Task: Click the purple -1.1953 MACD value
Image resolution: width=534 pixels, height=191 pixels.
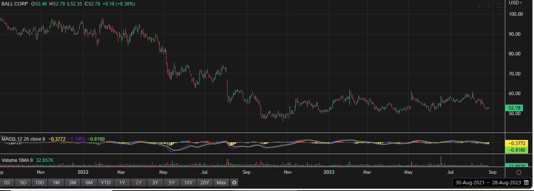Action: click(77, 139)
